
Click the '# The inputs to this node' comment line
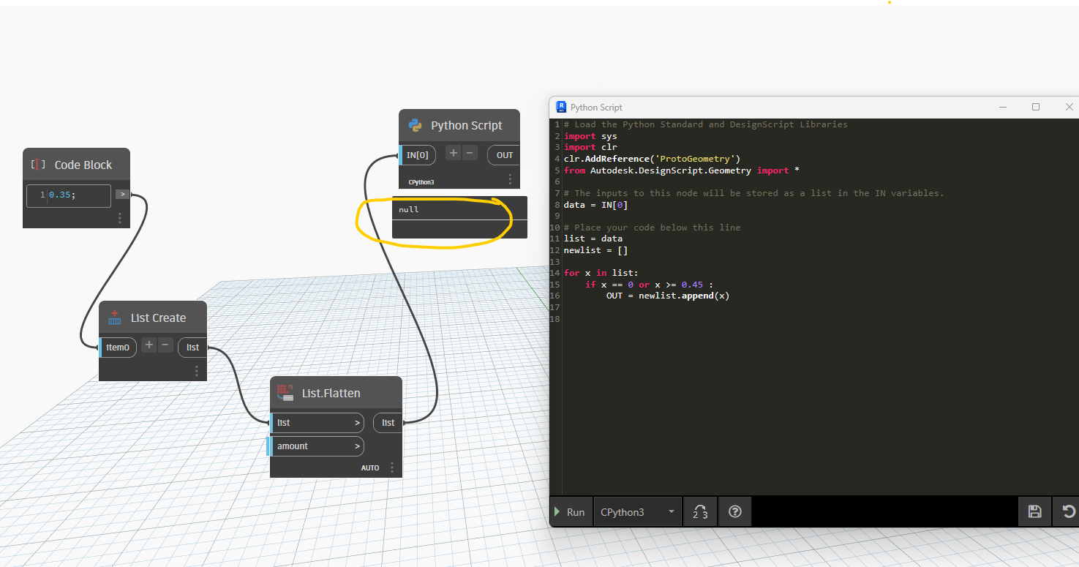754,193
